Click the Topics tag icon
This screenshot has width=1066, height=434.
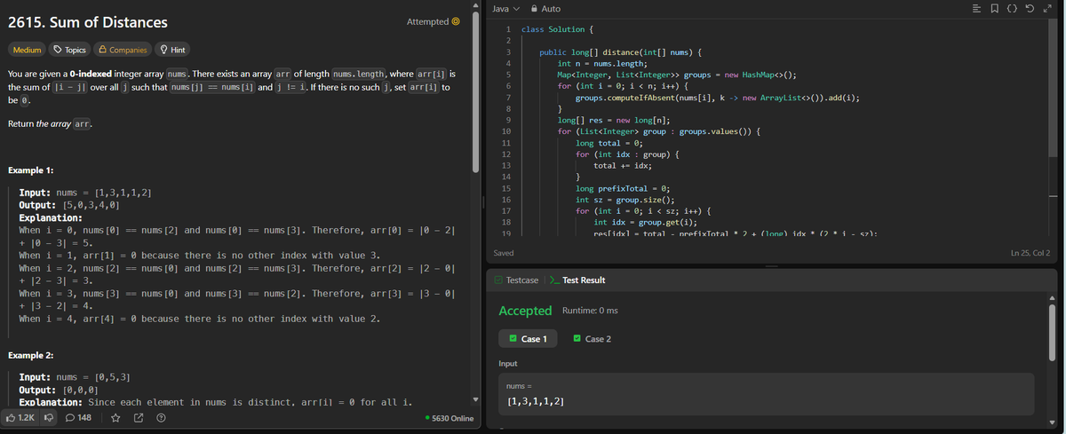(59, 50)
